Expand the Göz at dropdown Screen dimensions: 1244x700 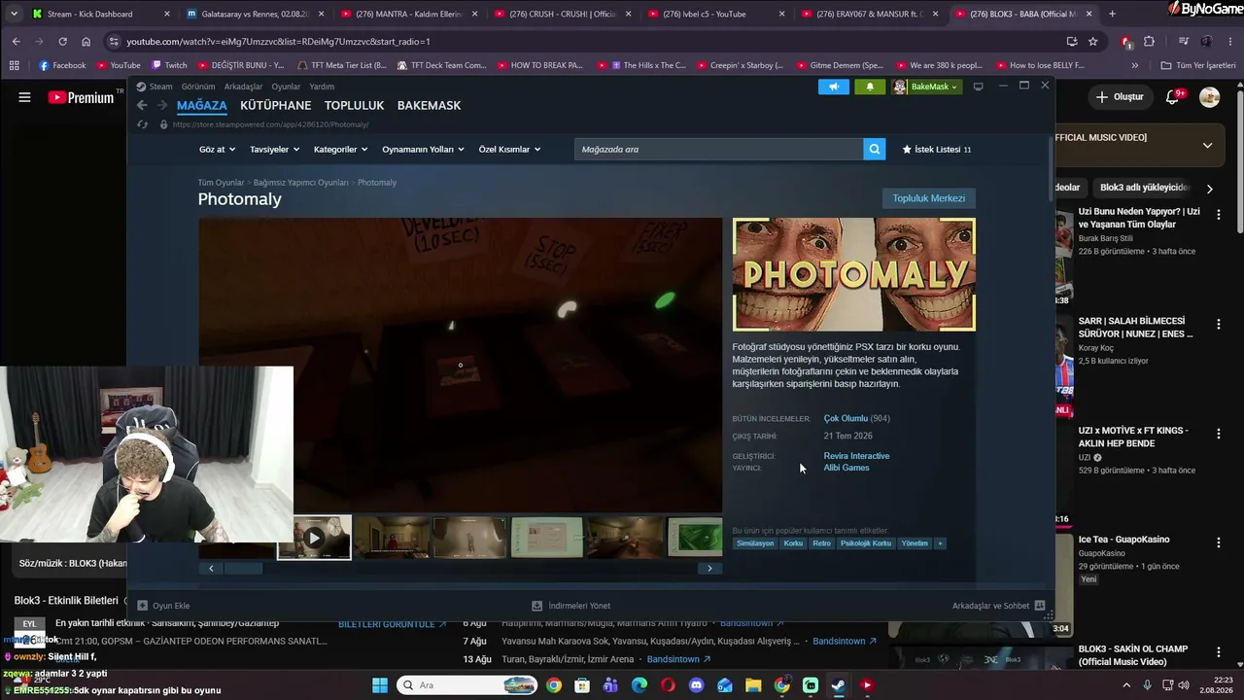pos(217,149)
